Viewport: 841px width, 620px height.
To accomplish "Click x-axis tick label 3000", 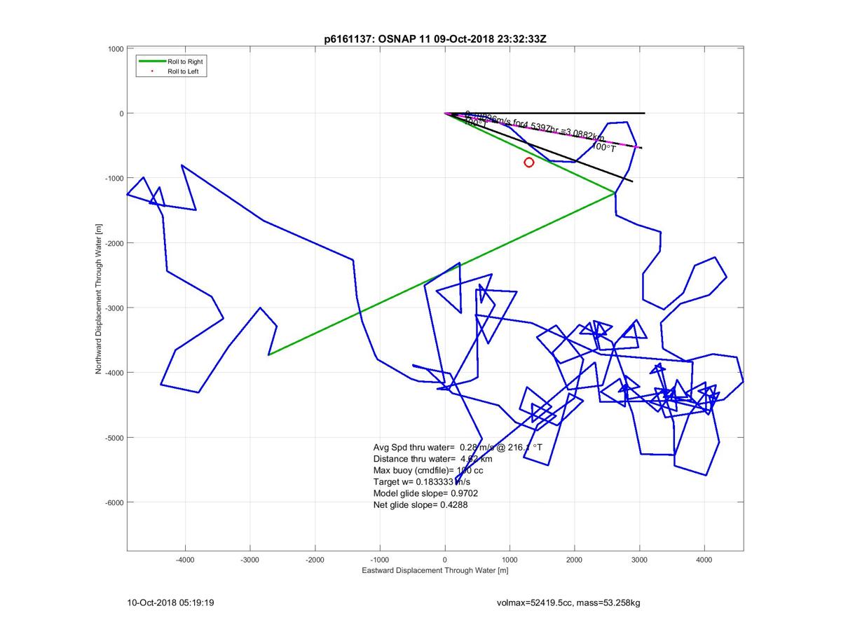I will tap(639, 560).
